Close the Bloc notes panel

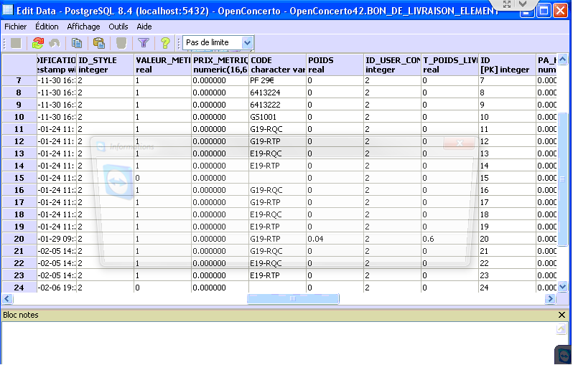point(562,315)
